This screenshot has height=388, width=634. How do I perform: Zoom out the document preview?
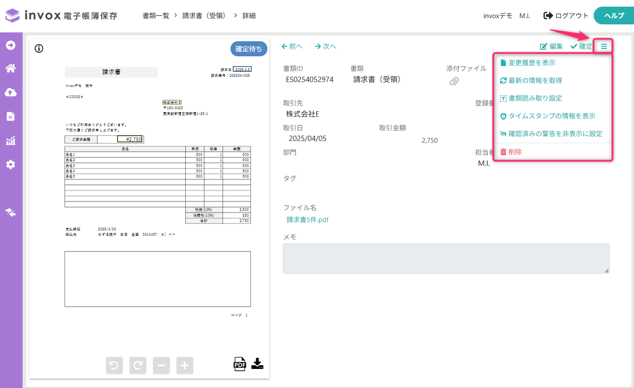click(x=161, y=365)
